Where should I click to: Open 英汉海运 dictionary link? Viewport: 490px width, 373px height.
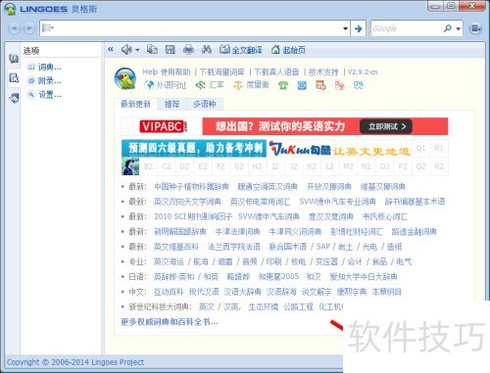click(169, 261)
